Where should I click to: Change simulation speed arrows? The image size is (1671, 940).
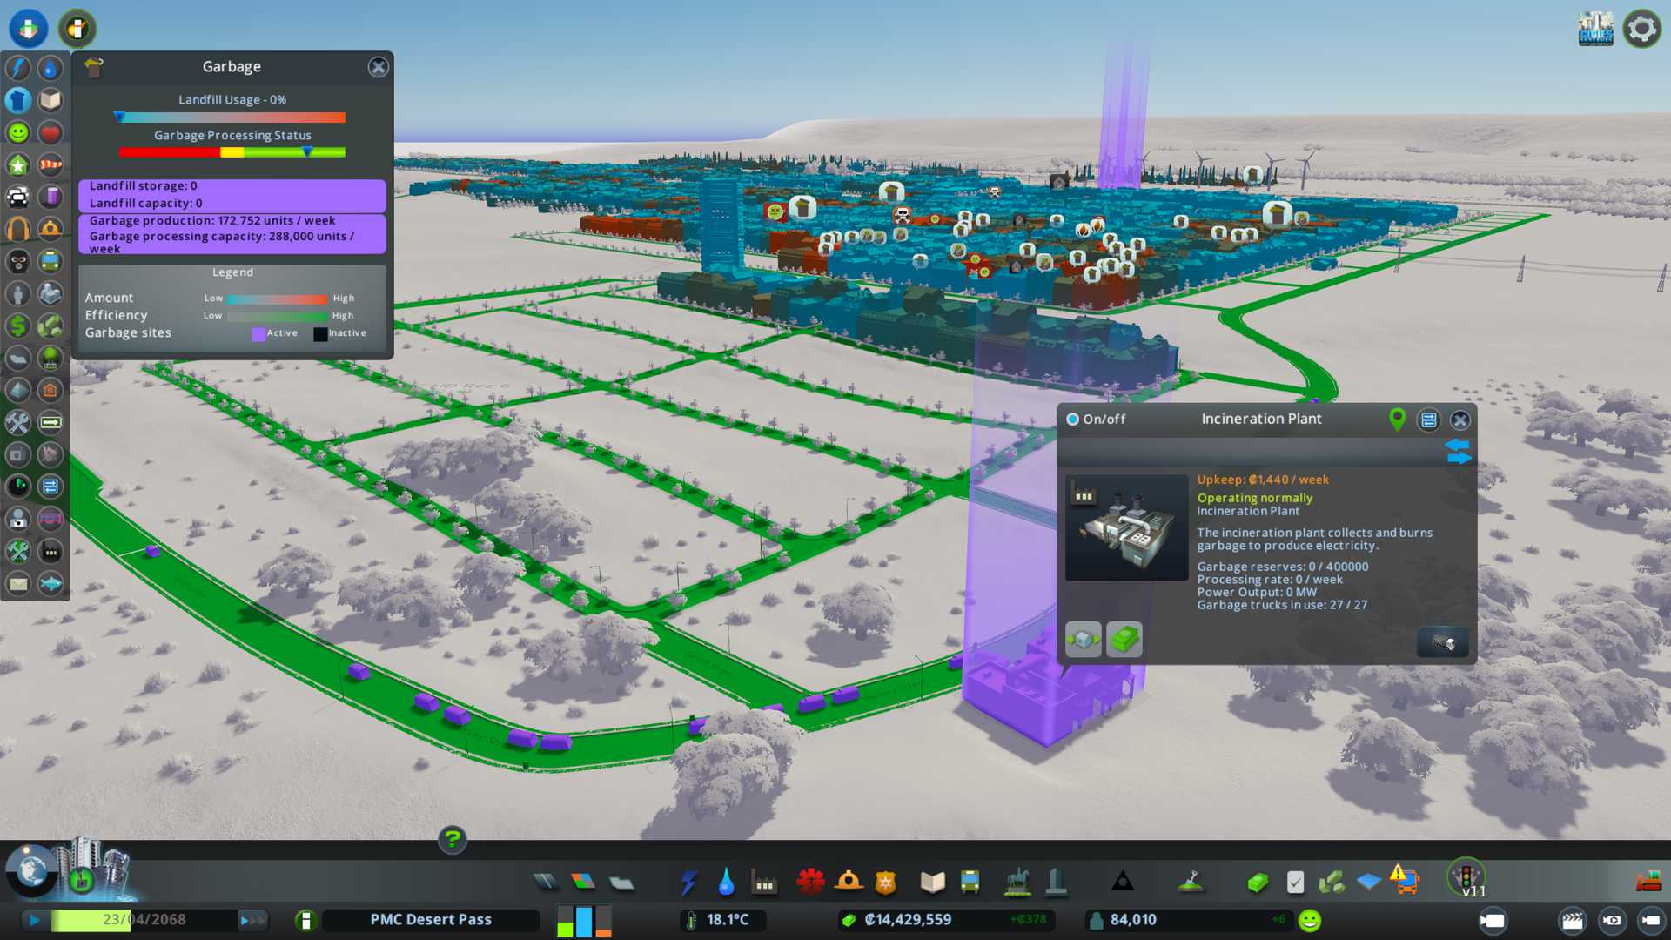pos(252,920)
